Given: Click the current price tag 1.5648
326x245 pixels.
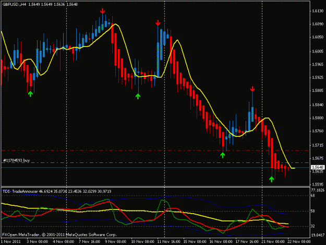Looking at the screenshot, I should 318,167.
